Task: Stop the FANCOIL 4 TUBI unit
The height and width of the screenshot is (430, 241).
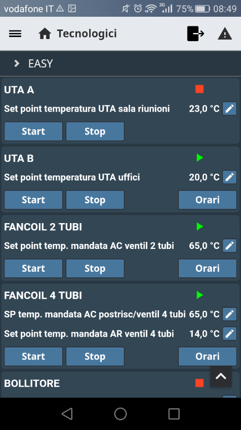Action: tap(95, 356)
